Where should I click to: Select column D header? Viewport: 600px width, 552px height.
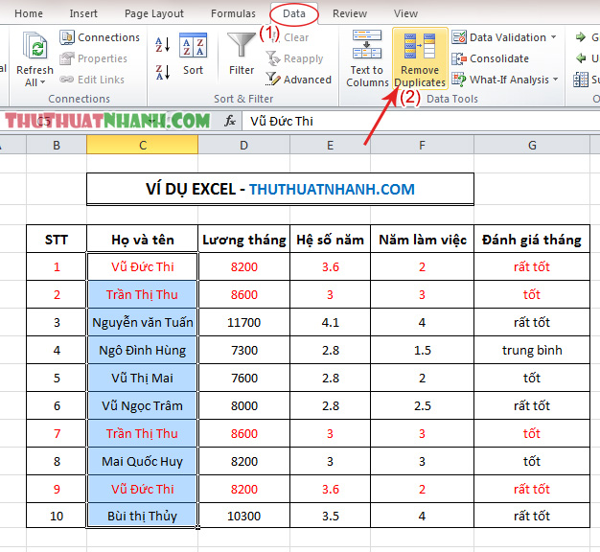pyautogui.click(x=243, y=145)
